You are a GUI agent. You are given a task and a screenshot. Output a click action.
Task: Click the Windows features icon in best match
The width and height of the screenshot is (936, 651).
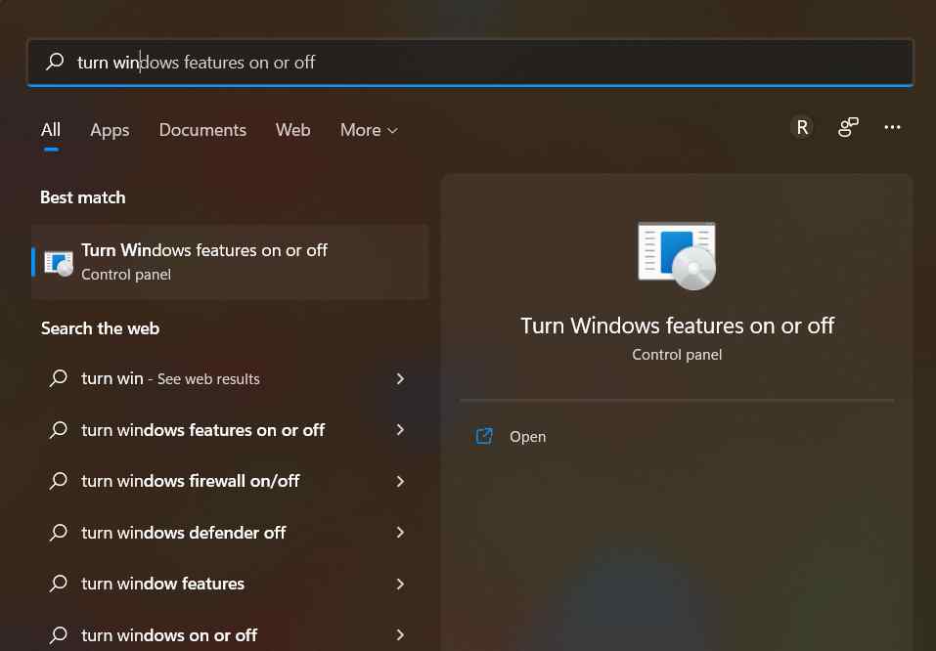59,263
